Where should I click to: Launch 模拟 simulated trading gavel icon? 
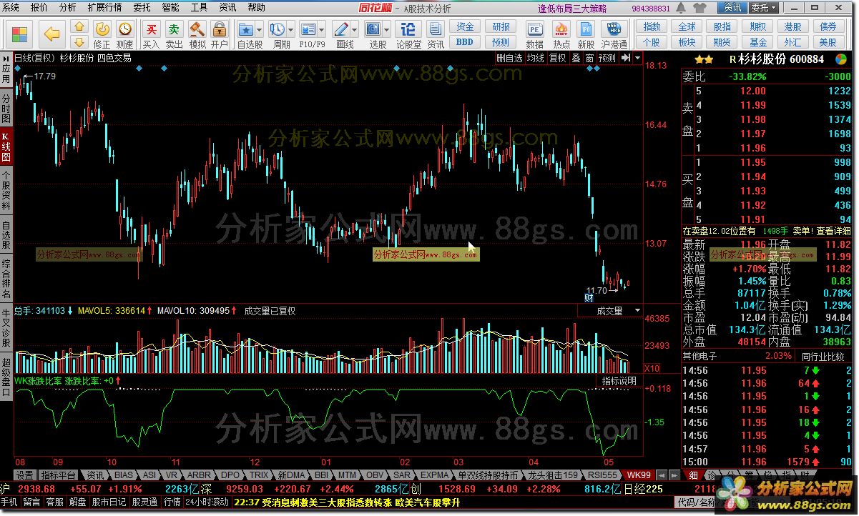pyautogui.click(x=197, y=29)
